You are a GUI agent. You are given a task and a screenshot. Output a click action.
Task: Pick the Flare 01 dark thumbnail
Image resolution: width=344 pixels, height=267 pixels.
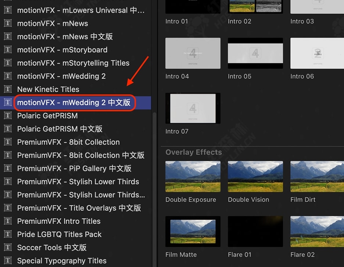[x=255, y=231]
